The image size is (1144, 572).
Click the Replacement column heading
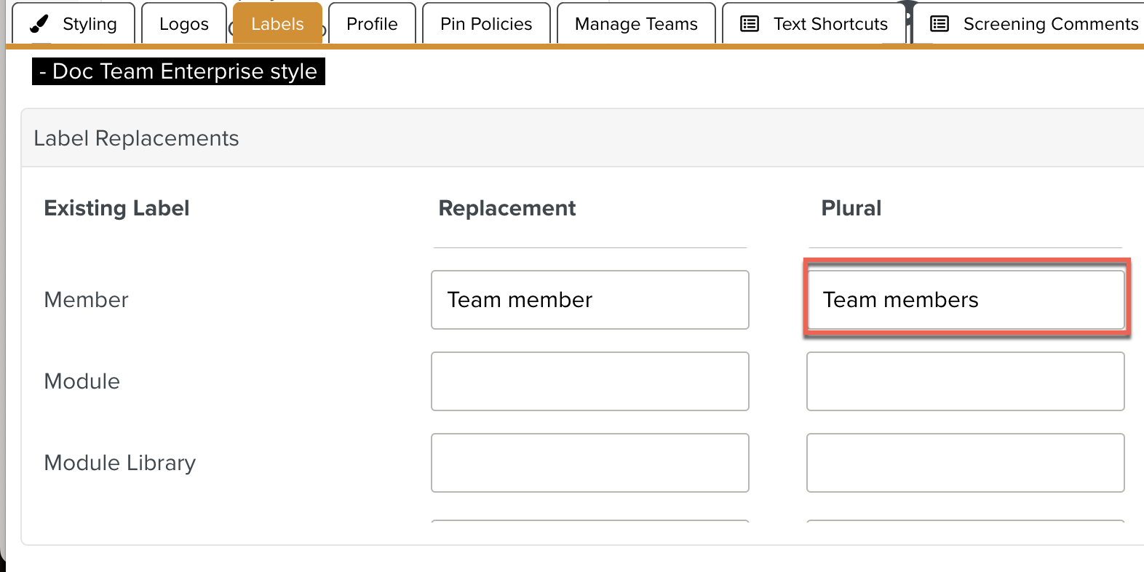click(507, 208)
